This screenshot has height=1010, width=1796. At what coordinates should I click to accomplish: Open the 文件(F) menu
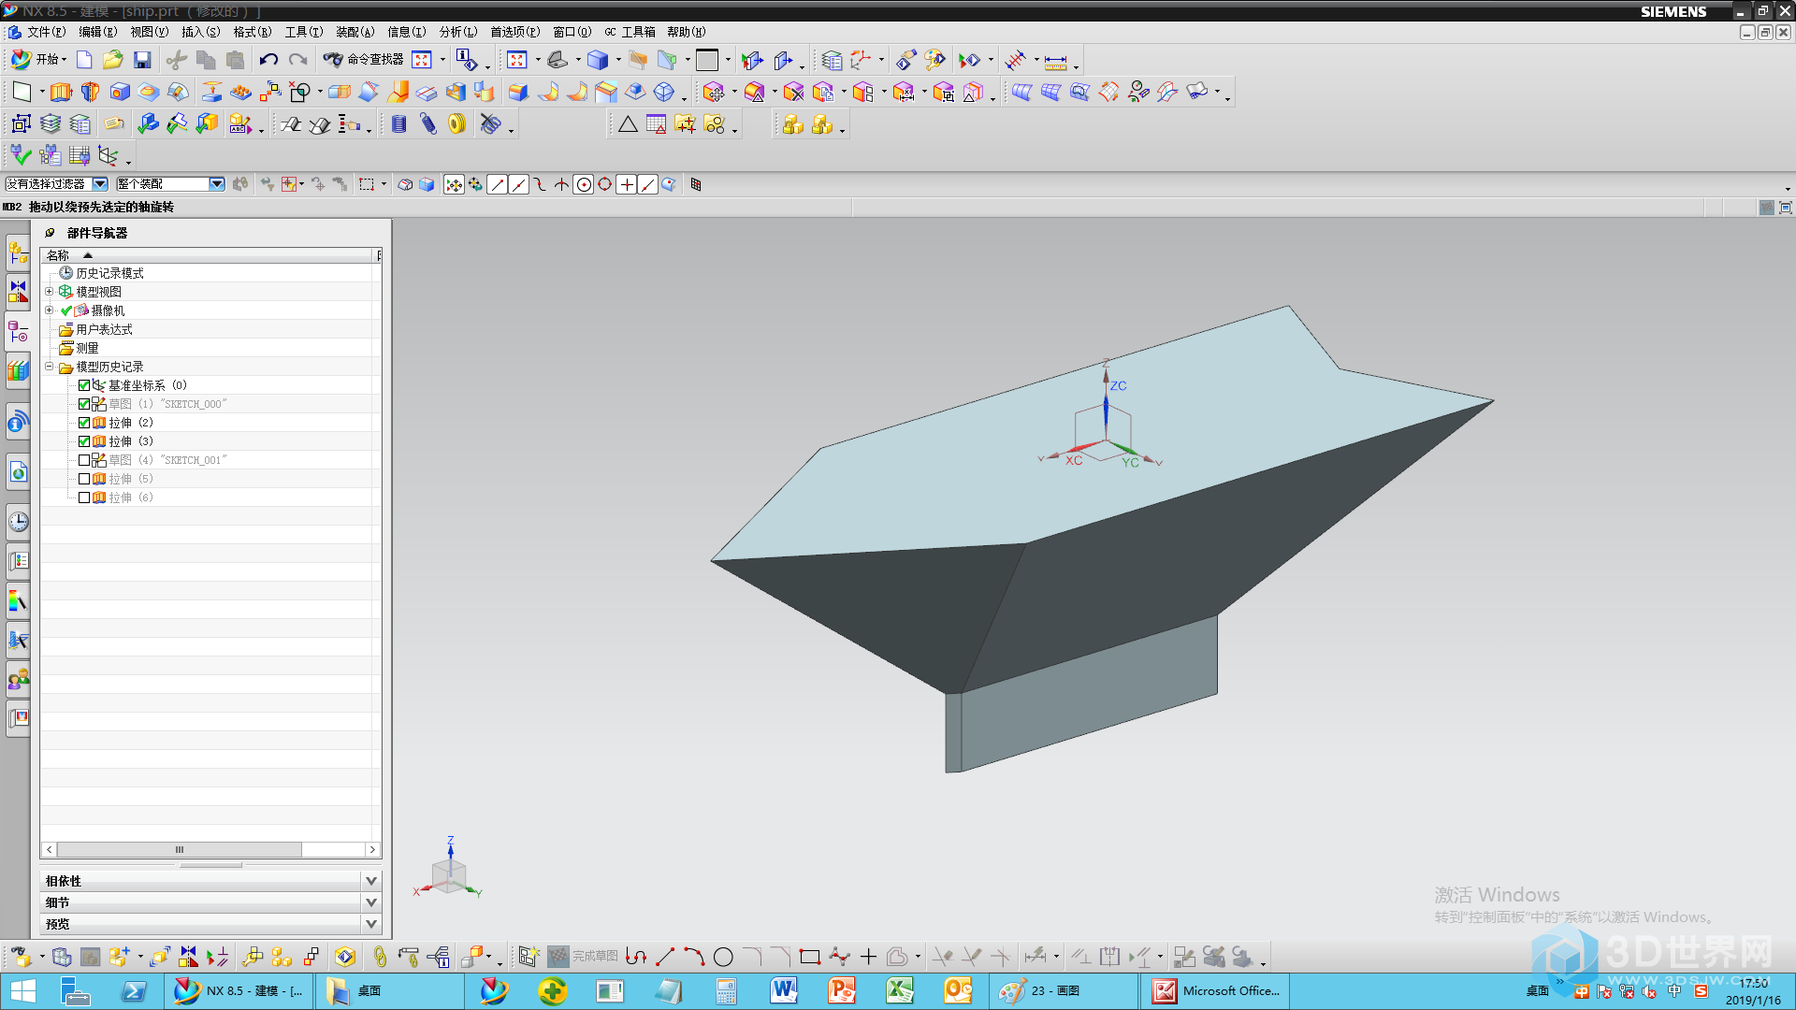[x=46, y=32]
